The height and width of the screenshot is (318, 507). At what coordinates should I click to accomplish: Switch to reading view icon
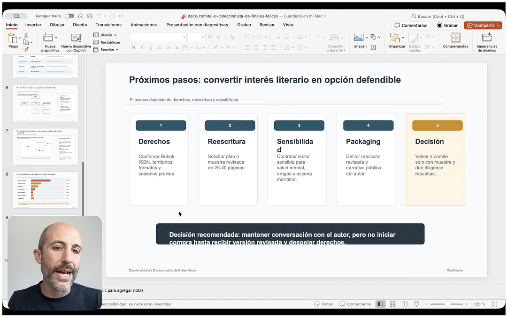click(x=405, y=304)
